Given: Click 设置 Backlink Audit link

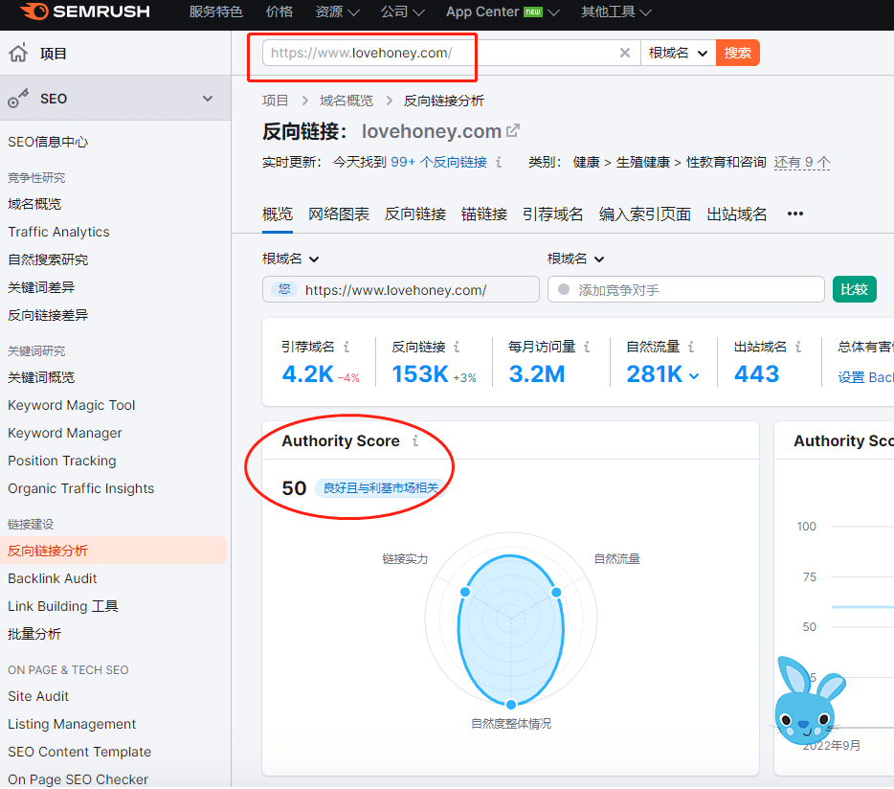Looking at the screenshot, I should pyautogui.click(x=865, y=377).
